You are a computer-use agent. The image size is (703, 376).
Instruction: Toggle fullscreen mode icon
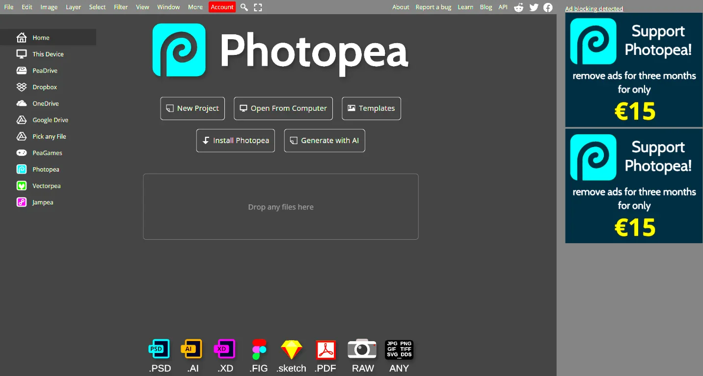(258, 7)
